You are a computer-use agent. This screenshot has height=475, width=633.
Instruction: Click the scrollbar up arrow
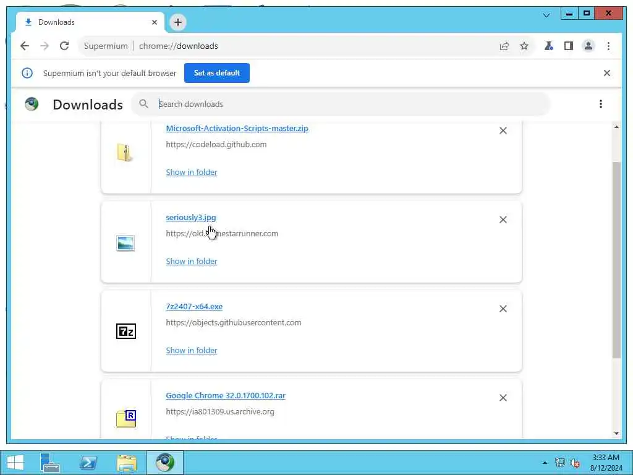pyautogui.click(x=616, y=127)
